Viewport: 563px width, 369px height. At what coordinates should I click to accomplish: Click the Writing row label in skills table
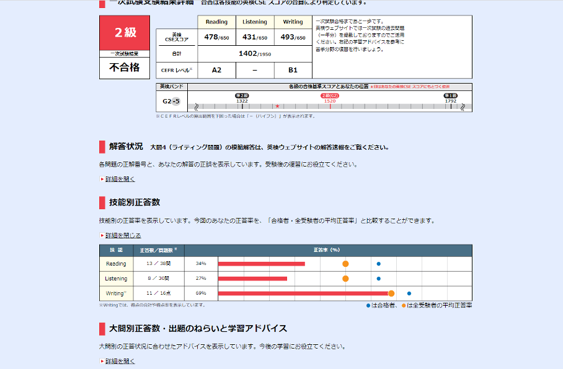(x=116, y=293)
